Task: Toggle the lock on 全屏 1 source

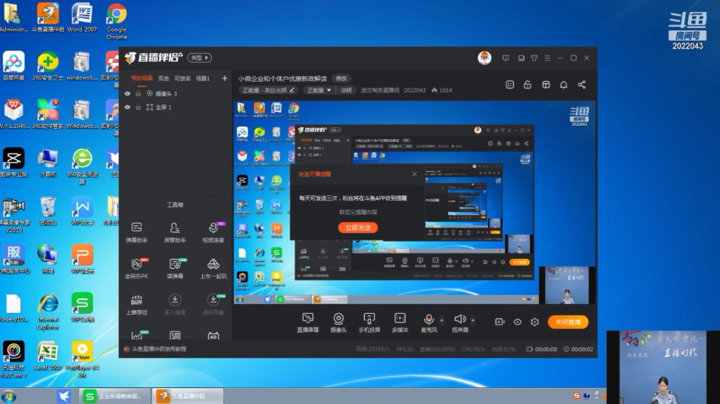Action: [x=138, y=107]
